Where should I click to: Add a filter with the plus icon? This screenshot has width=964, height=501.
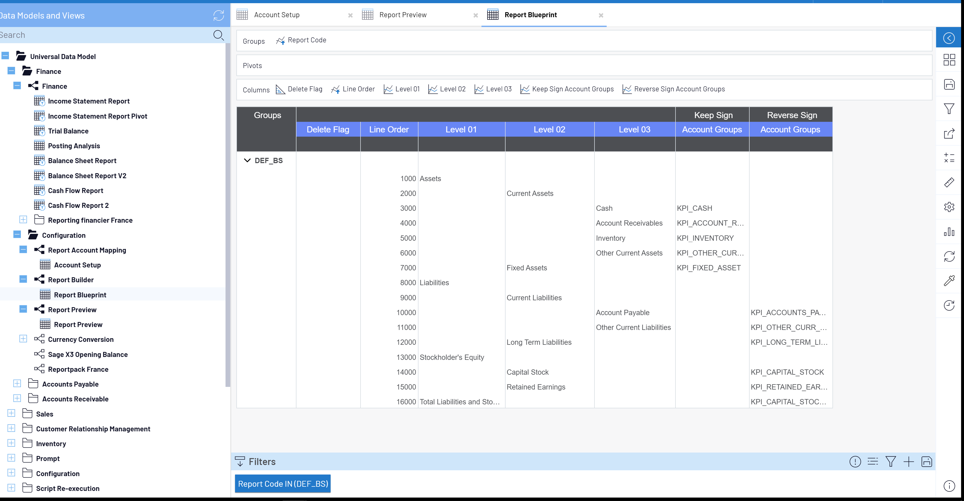(908, 462)
